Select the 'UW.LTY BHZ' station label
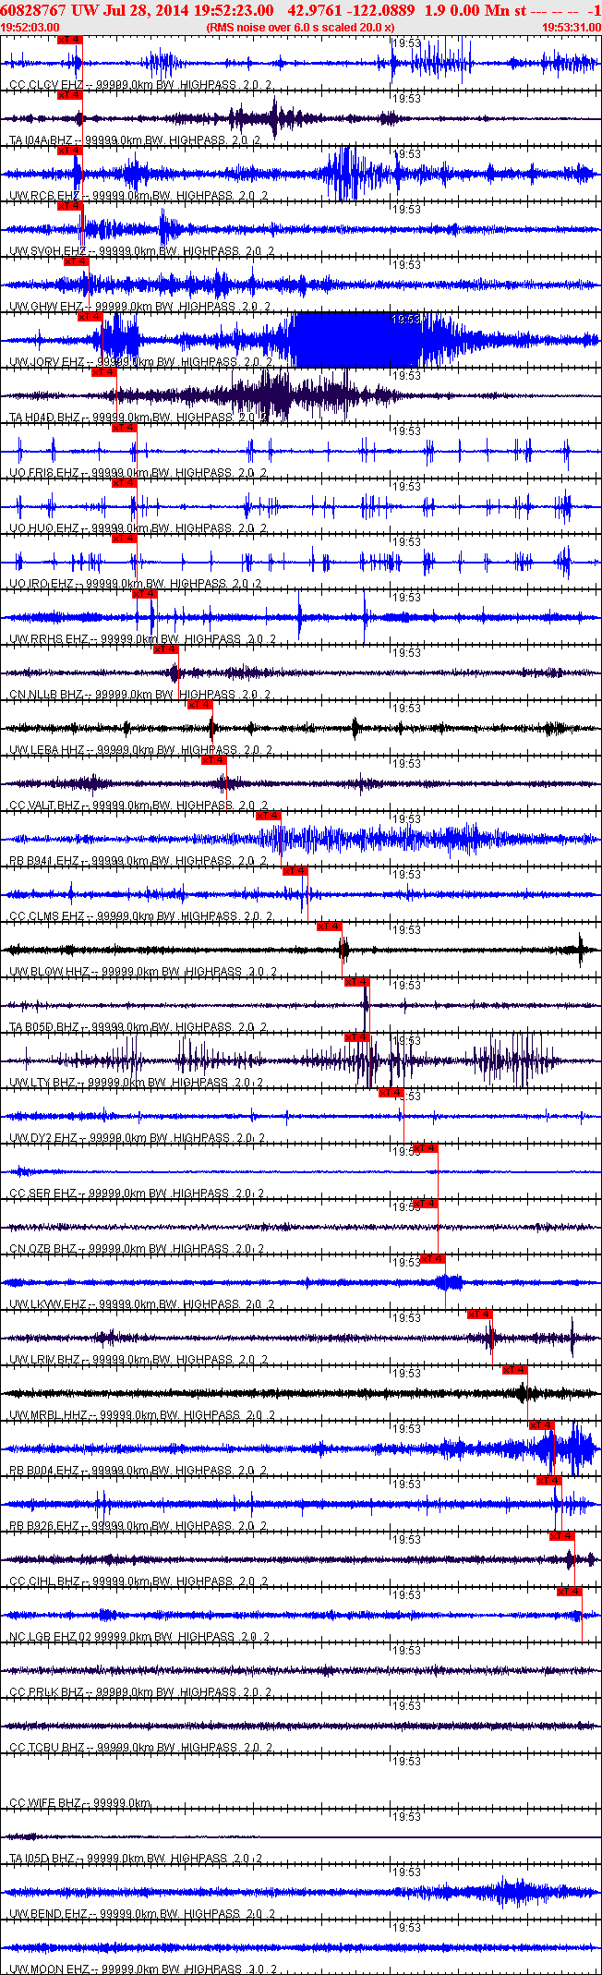Screen dimensions: 602x1975 click(x=42, y=1083)
